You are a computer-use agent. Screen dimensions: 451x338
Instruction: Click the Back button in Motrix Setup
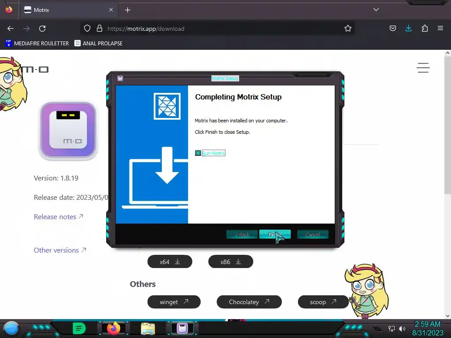tap(242, 234)
